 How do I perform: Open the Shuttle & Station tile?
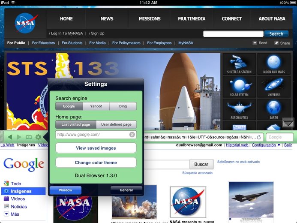pyautogui.click(x=239, y=64)
